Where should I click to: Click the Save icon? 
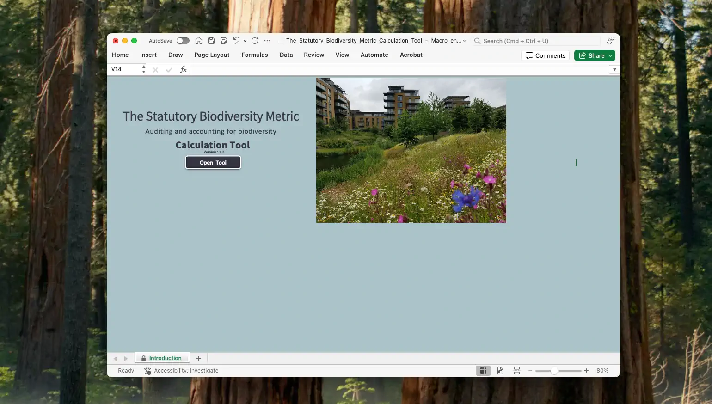(211, 41)
